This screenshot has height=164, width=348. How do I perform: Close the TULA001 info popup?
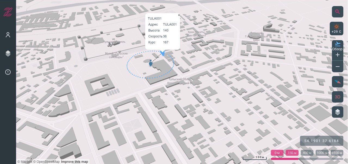pos(179,15)
